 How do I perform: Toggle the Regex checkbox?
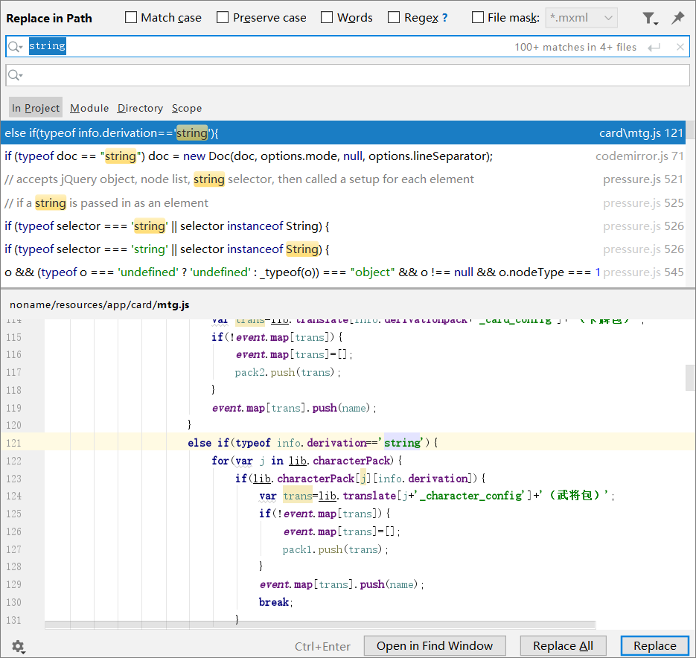click(394, 17)
